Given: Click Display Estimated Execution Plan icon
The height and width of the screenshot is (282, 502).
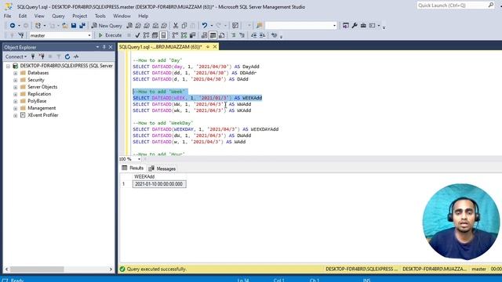Looking at the screenshot, I should click(147, 35).
